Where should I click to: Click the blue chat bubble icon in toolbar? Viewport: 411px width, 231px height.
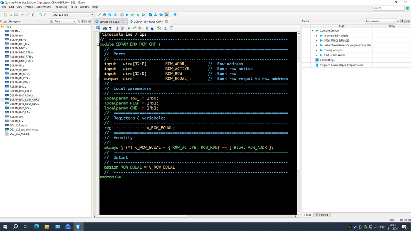(x=175, y=15)
